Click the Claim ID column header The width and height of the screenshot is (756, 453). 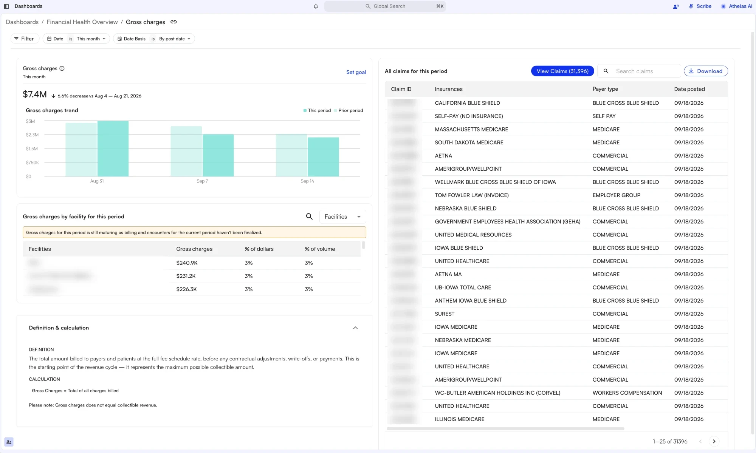click(x=401, y=89)
